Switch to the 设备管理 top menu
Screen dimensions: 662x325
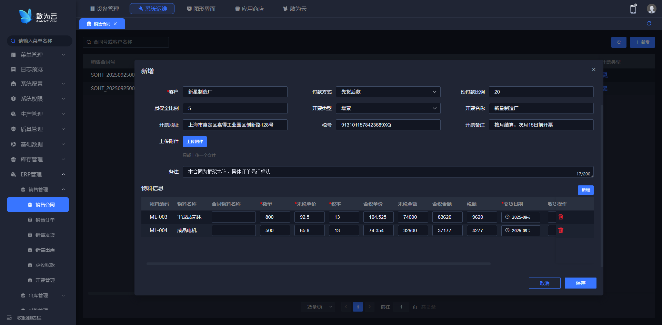104,9
